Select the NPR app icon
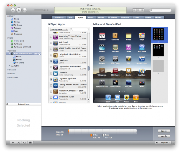The height and width of the screenshot is (153, 181). point(142,83)
